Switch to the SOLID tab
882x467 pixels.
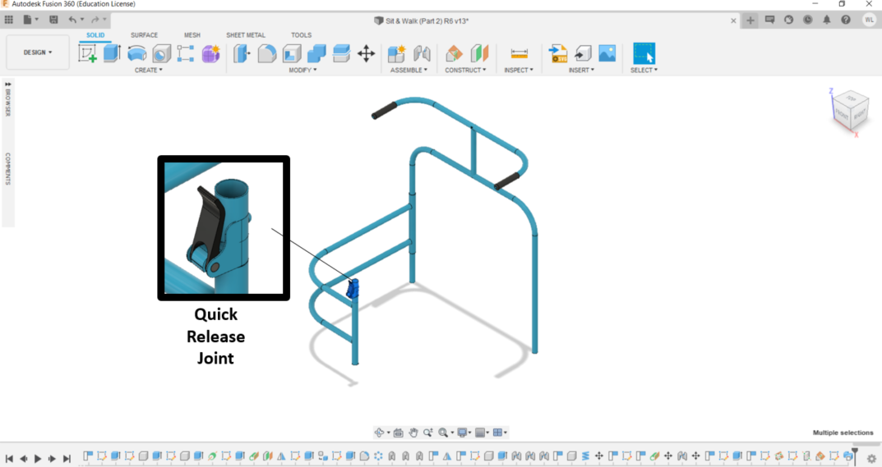(x=95, y=34)
